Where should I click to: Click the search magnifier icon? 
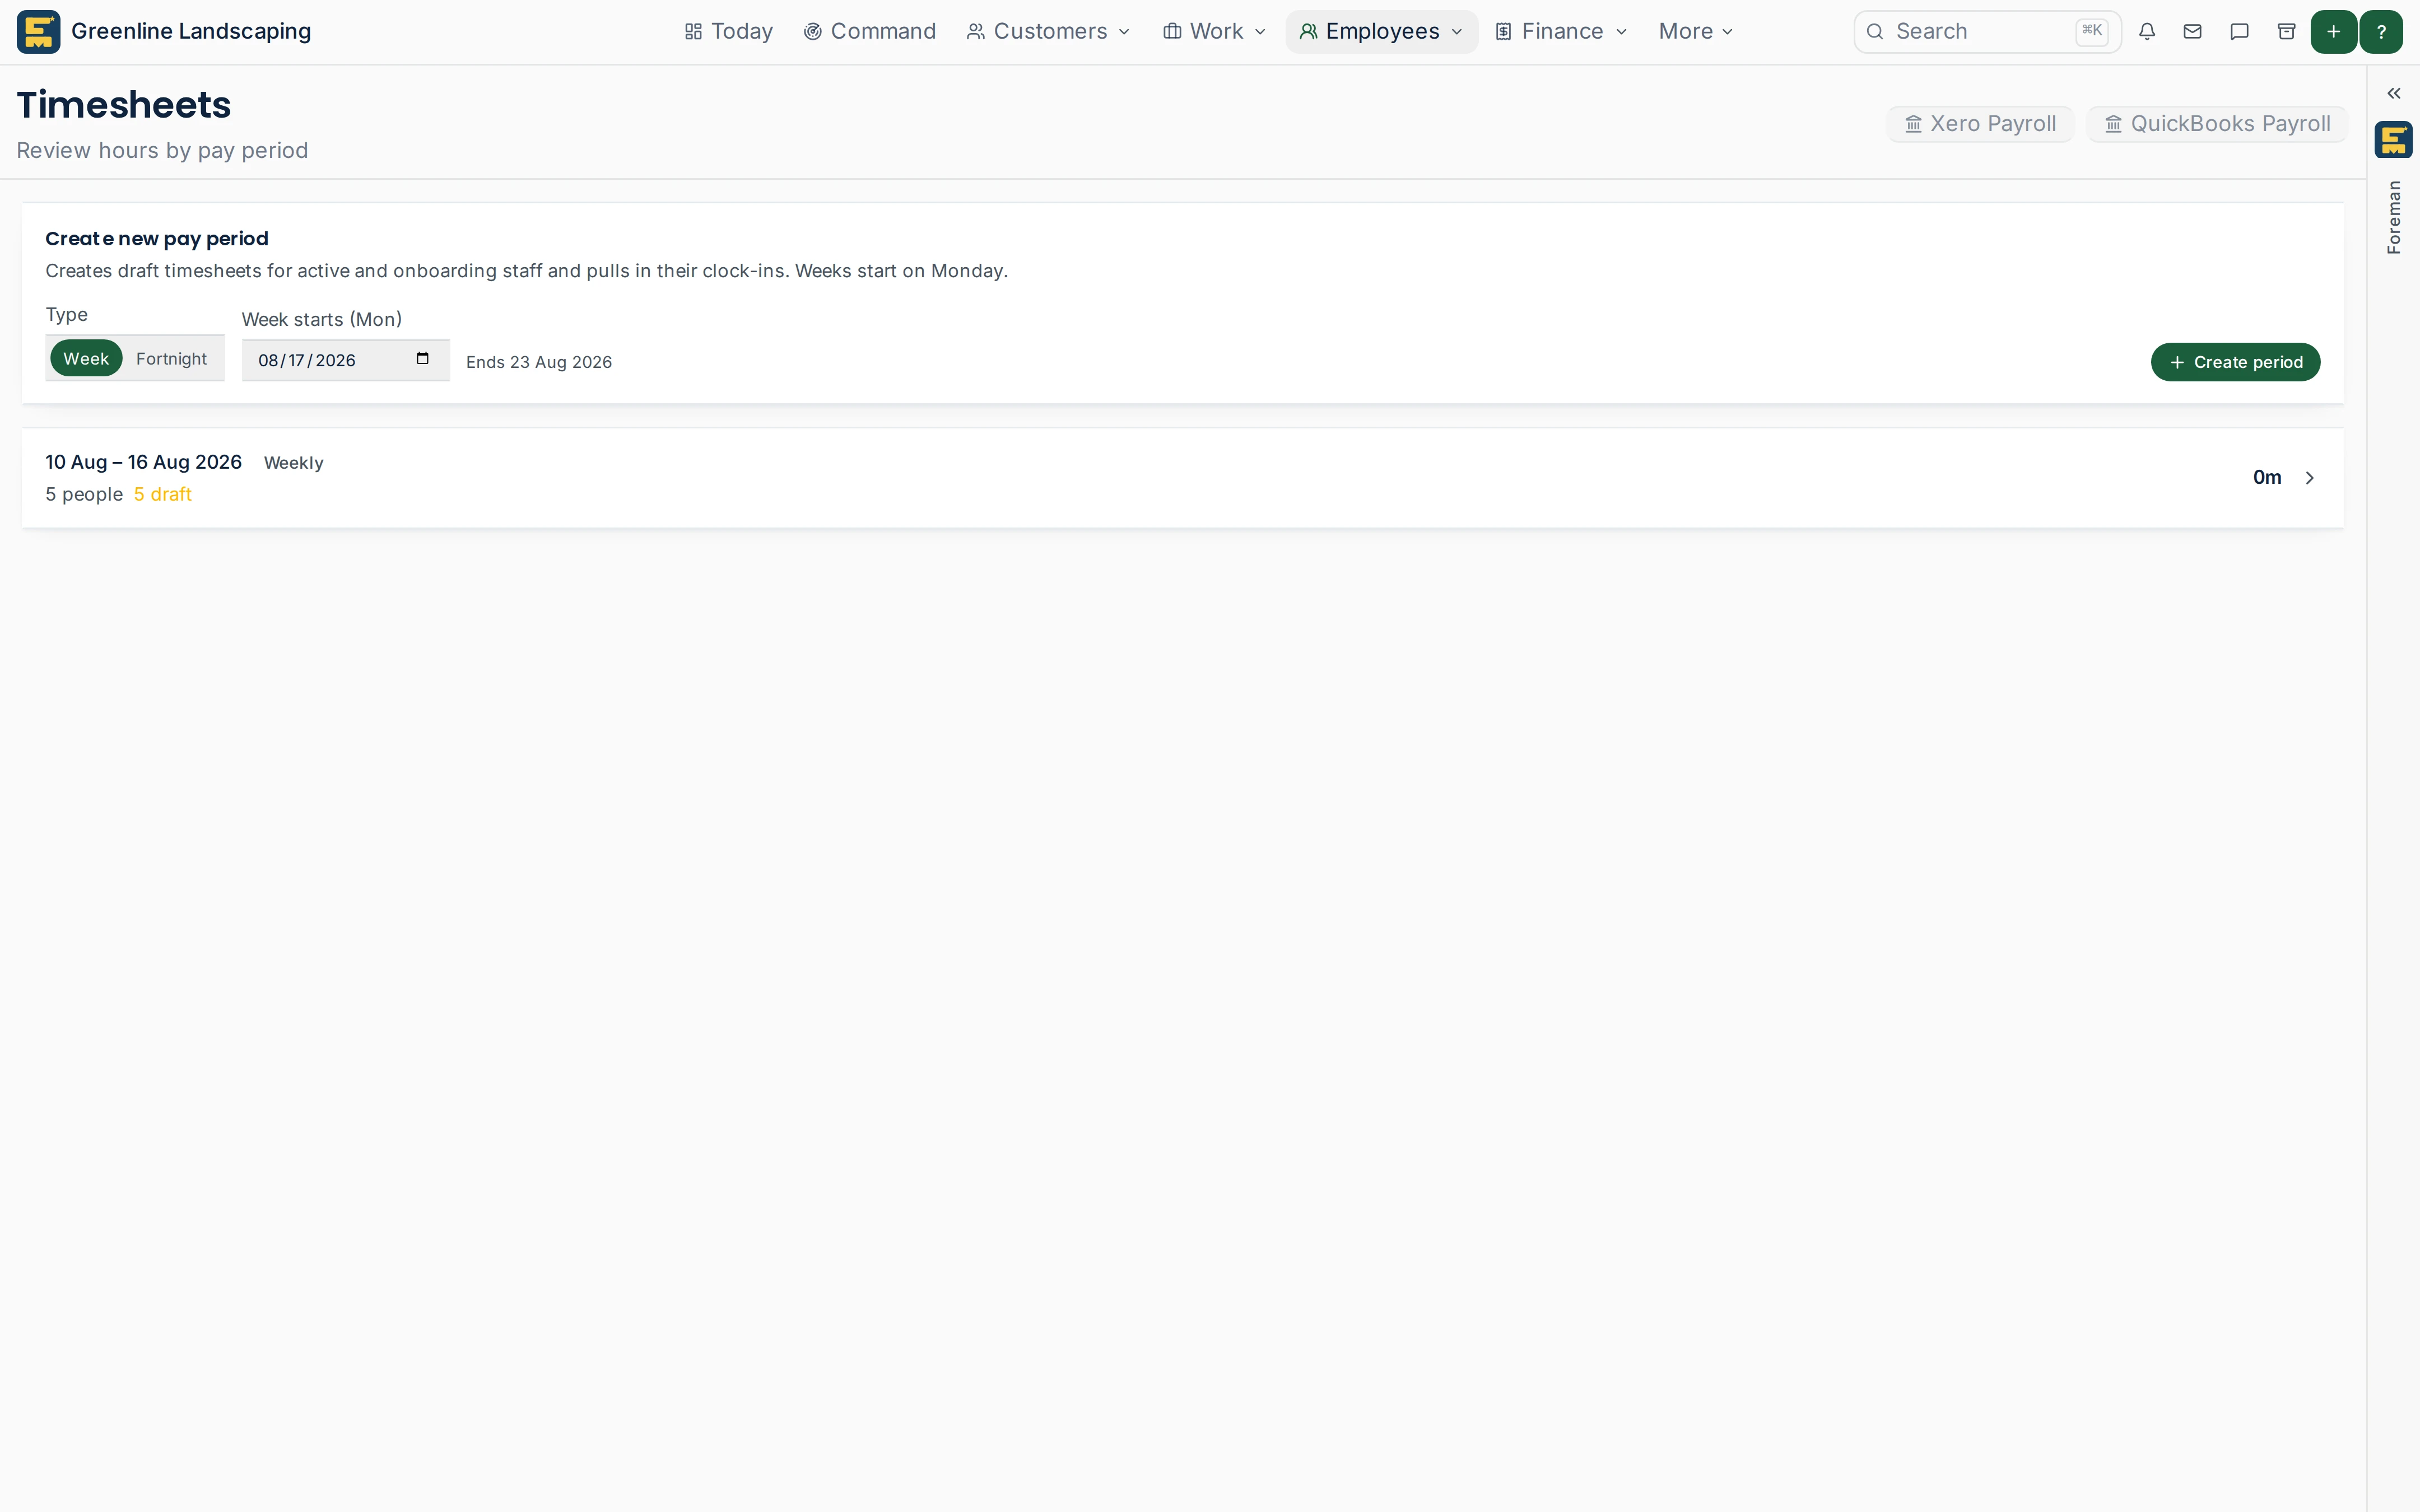click(1875, 32)
